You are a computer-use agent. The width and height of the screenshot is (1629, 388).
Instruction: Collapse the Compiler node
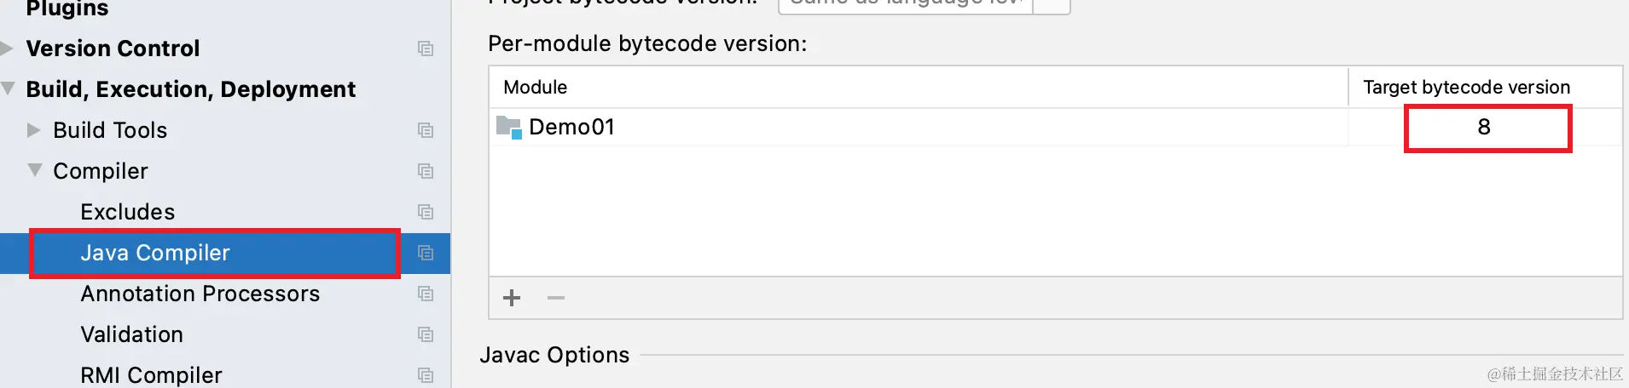click(x=35, y=170)
